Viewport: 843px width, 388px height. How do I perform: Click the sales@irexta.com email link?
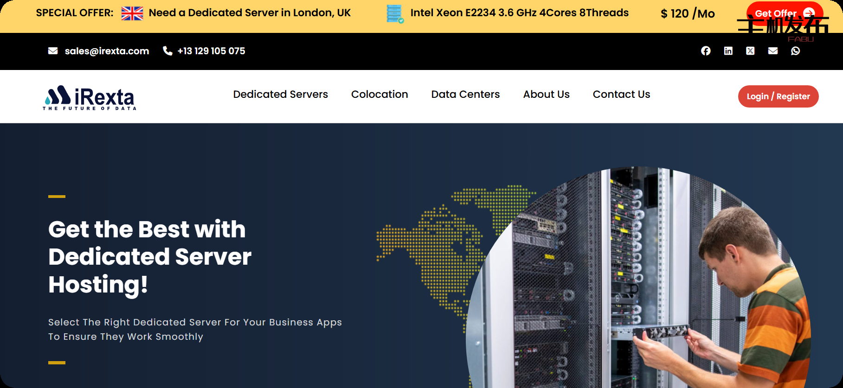click(x=107, y=51)
